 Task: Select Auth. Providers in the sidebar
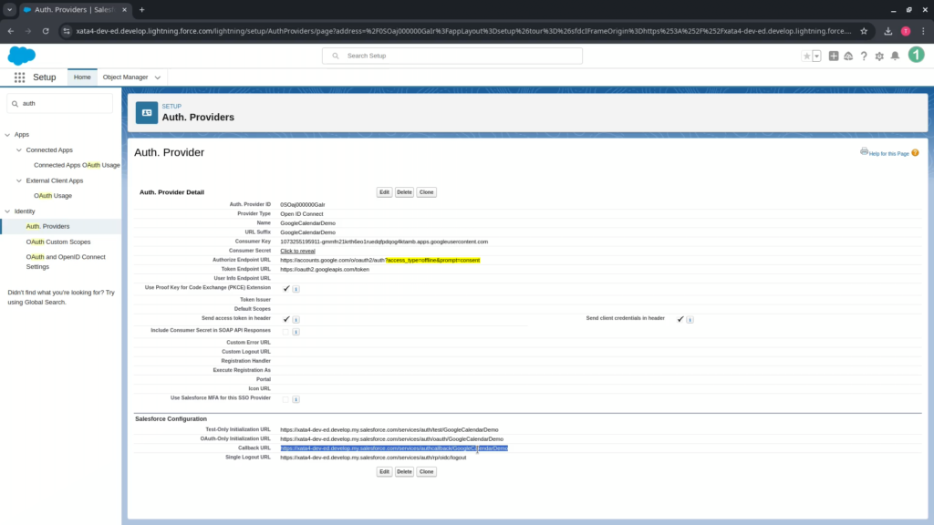pos(47,226)
